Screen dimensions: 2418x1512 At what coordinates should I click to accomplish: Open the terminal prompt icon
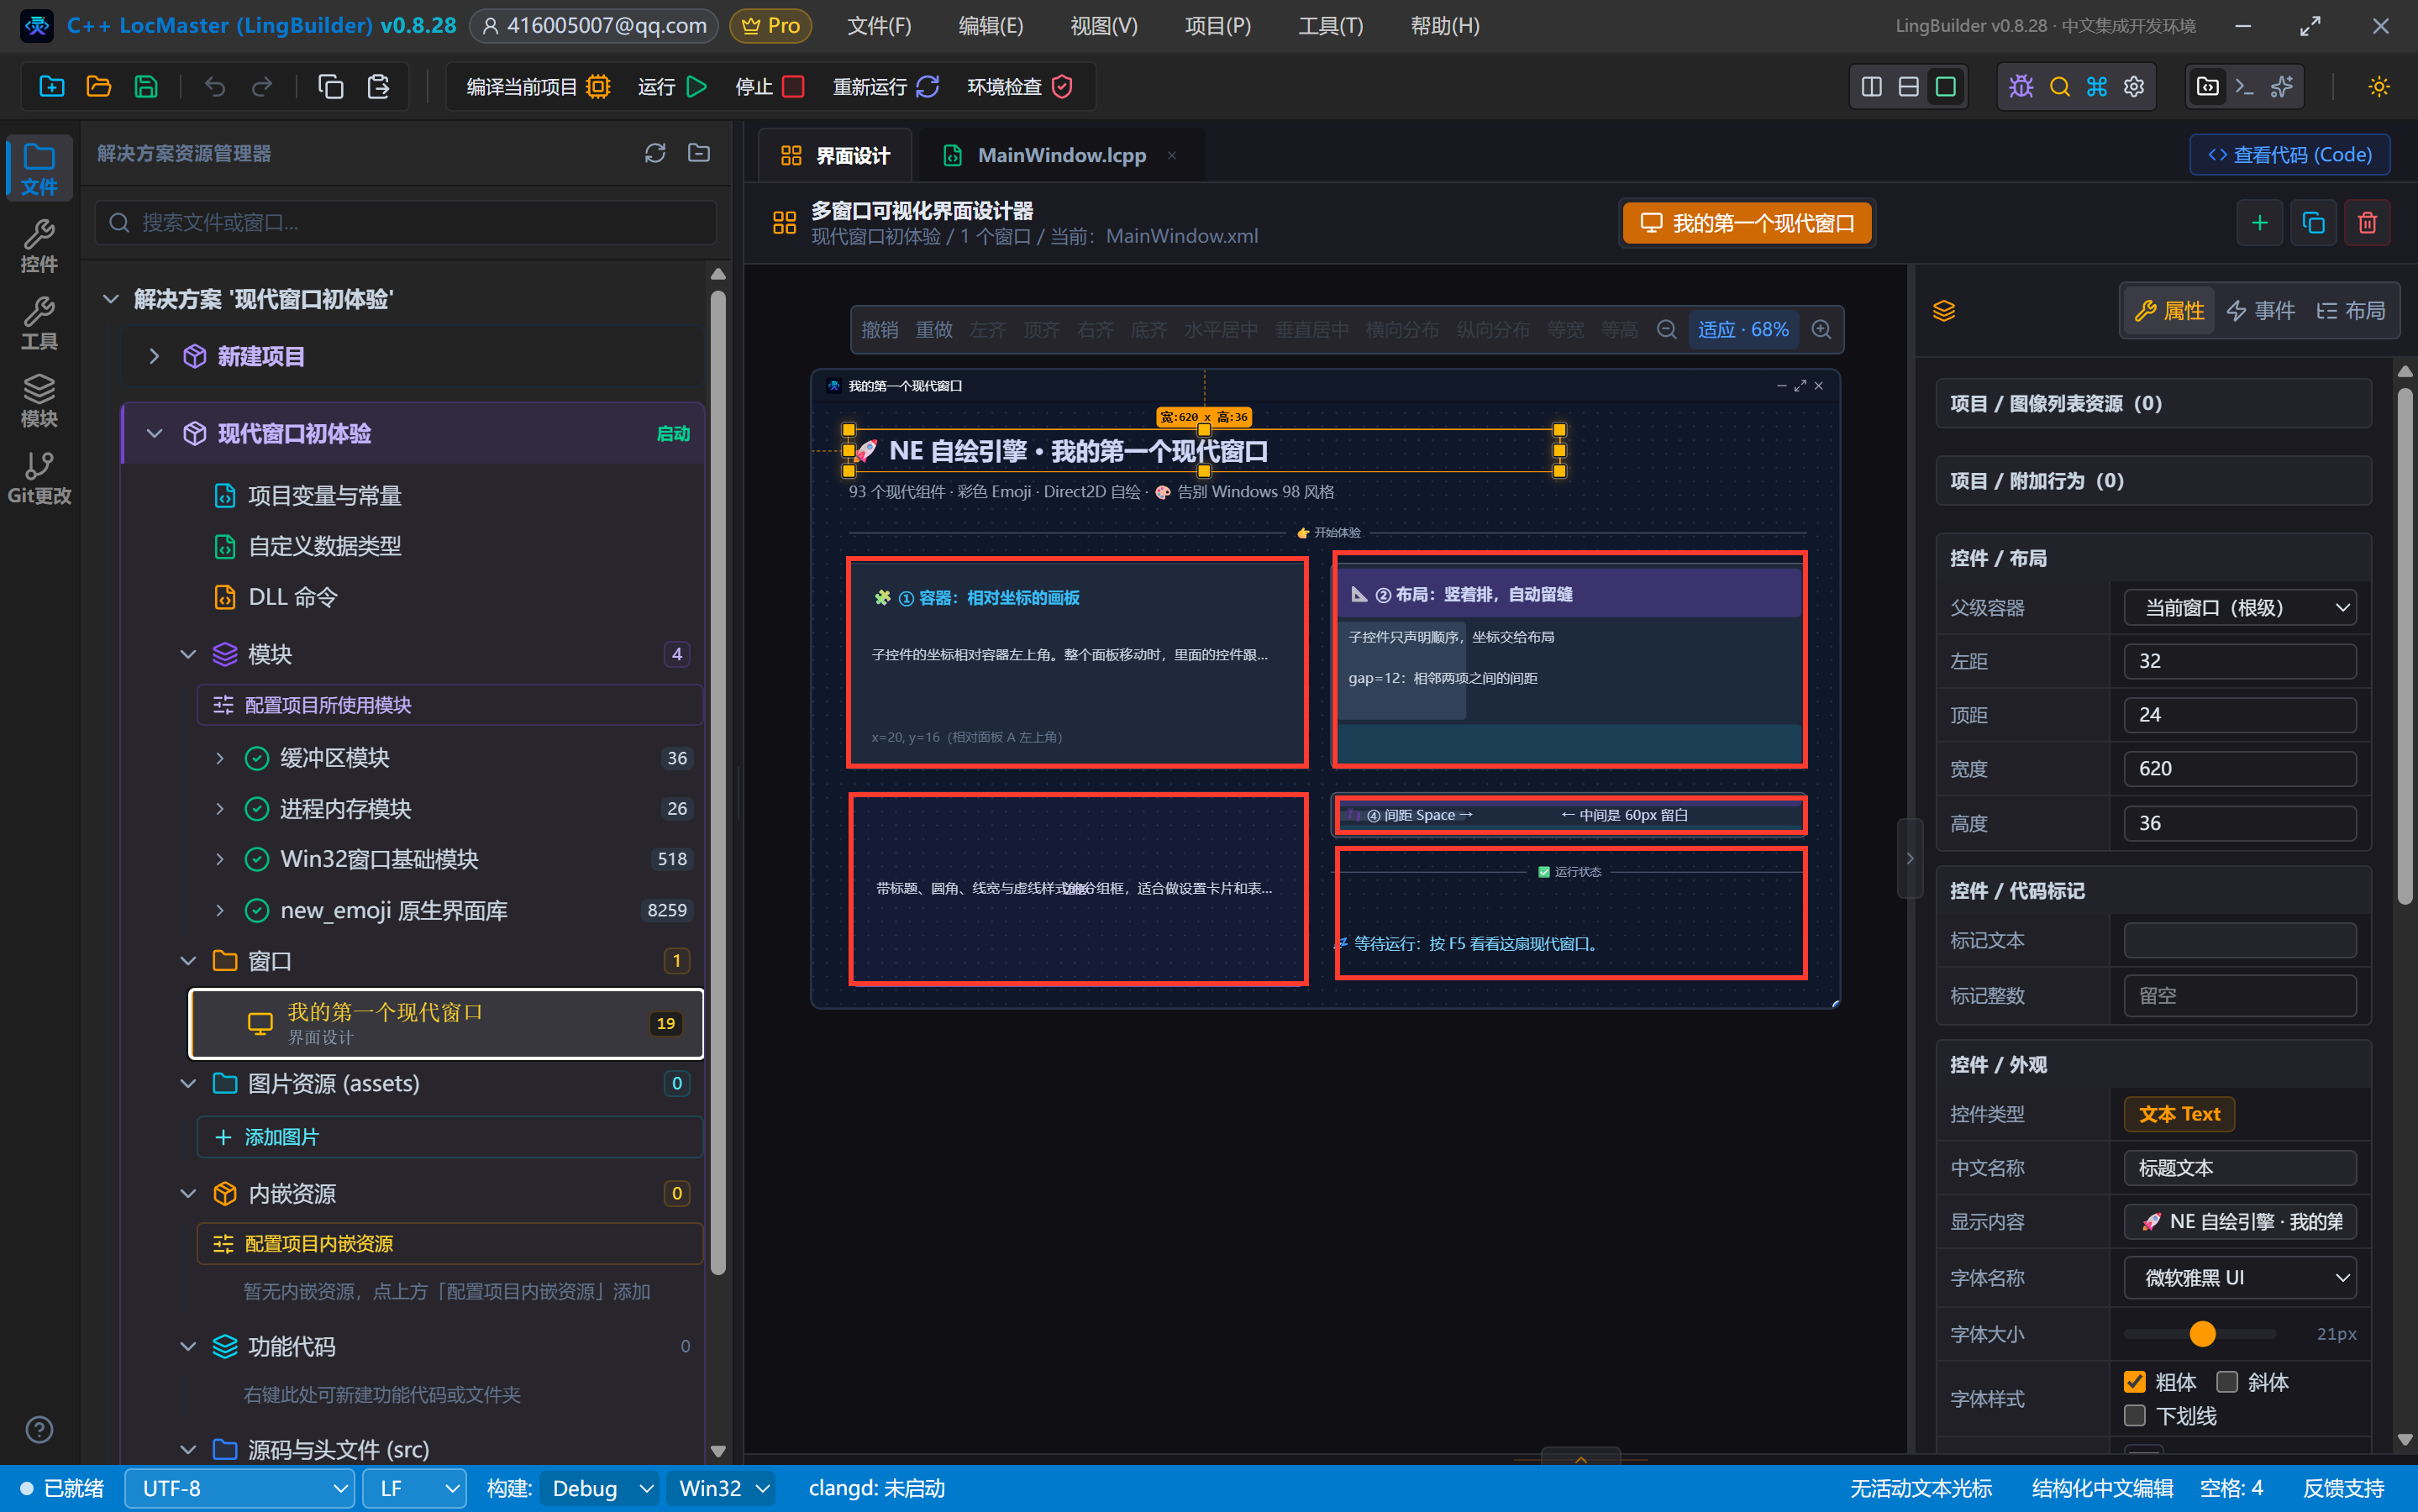[x=2244, y=87]
